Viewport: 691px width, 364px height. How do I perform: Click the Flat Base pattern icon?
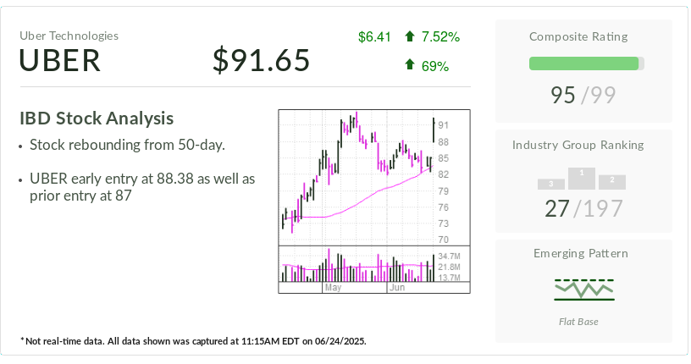[584, 290]
